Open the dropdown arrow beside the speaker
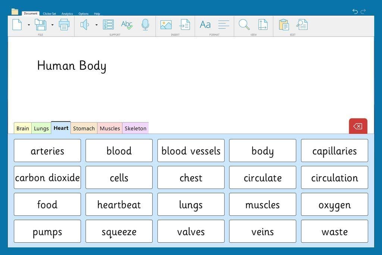 pos(96,25)
